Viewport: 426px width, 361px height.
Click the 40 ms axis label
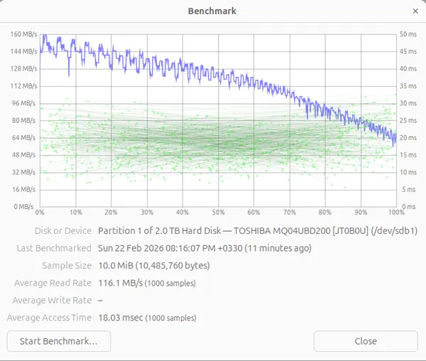pyautogui.click(x=408, y=69)
